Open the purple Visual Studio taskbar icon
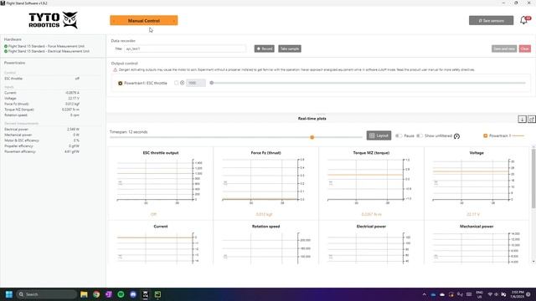 tap(108, 294)
